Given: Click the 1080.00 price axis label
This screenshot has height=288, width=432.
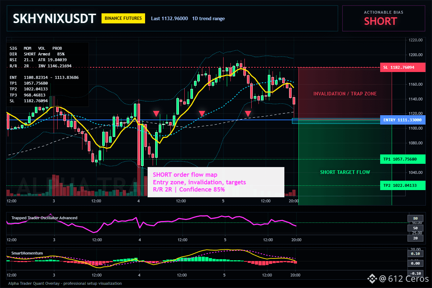Looking at the screenshot, I should 415,143.
